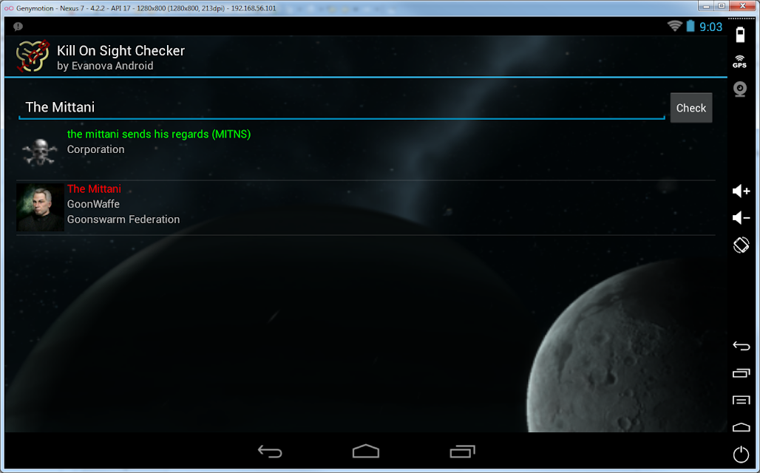This screenshot has width=760, height=473.
Task: Click the 'Corporation' label under MITNS
Action: [x=95, y=149]
